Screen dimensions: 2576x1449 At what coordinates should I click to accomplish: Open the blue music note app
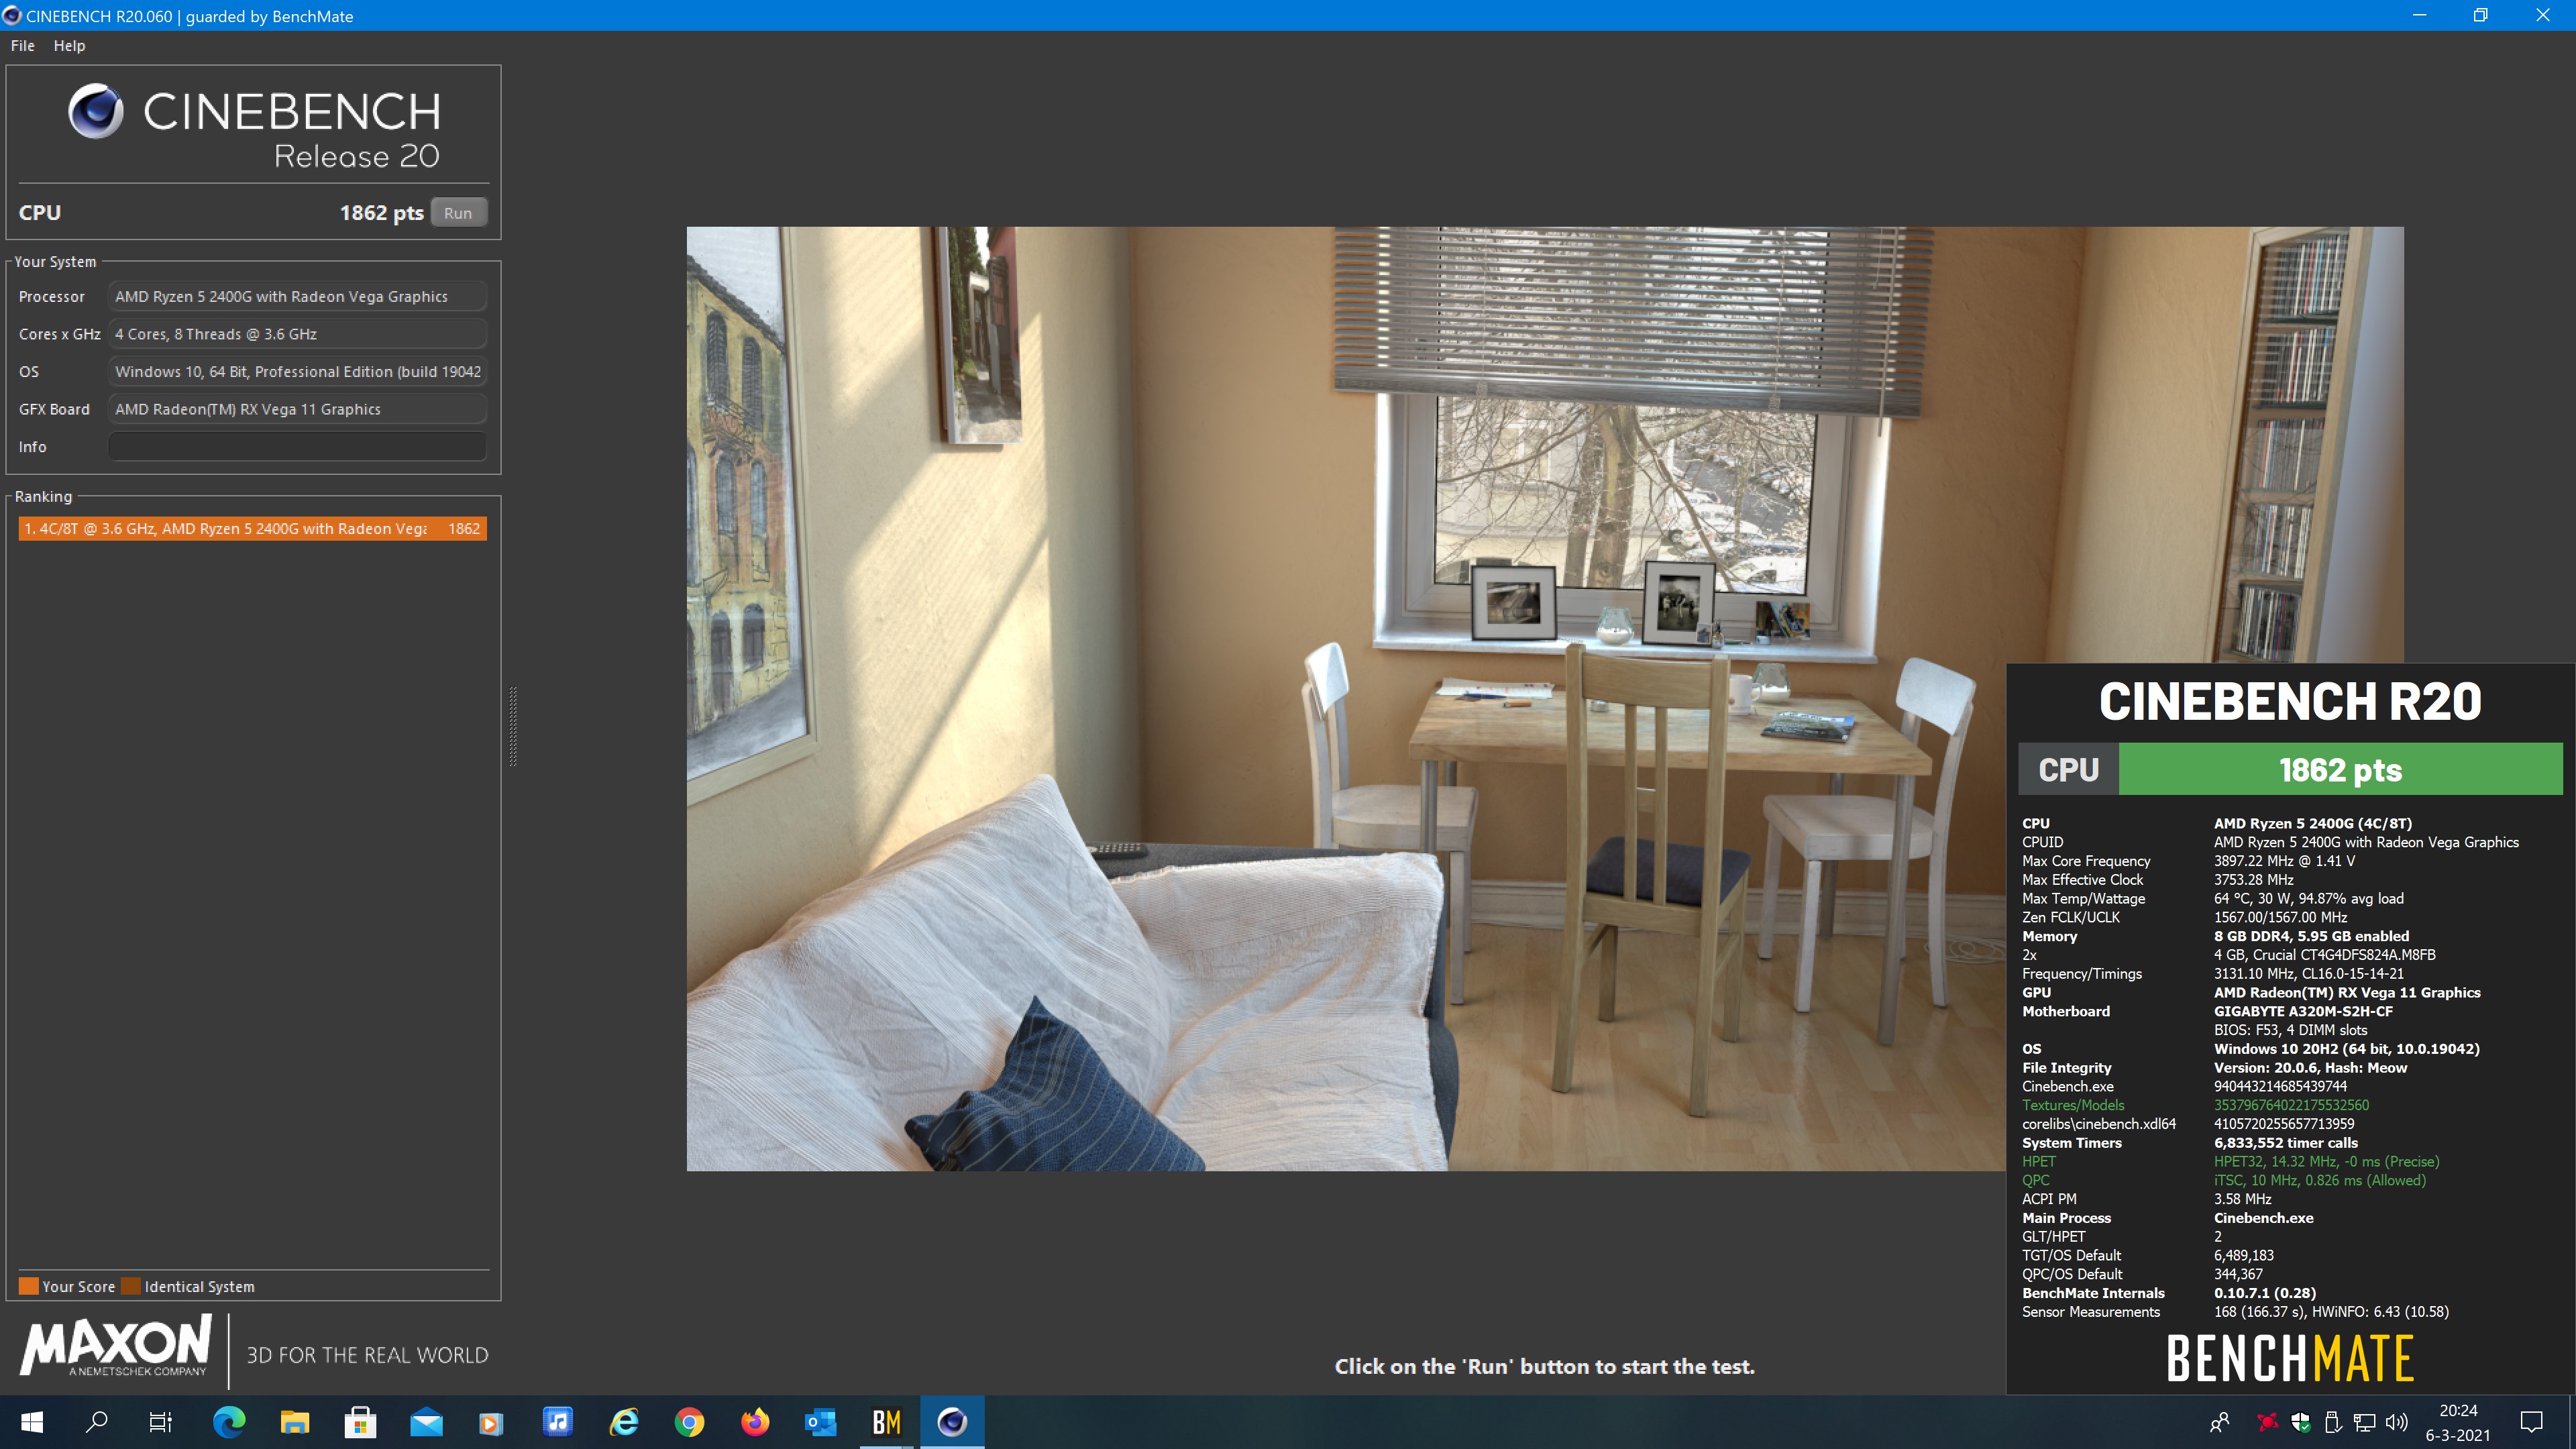[557, 1422]
